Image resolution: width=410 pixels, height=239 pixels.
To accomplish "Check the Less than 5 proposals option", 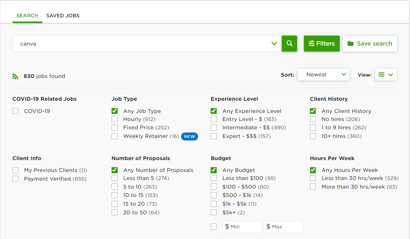I will (x=115, y=178).
